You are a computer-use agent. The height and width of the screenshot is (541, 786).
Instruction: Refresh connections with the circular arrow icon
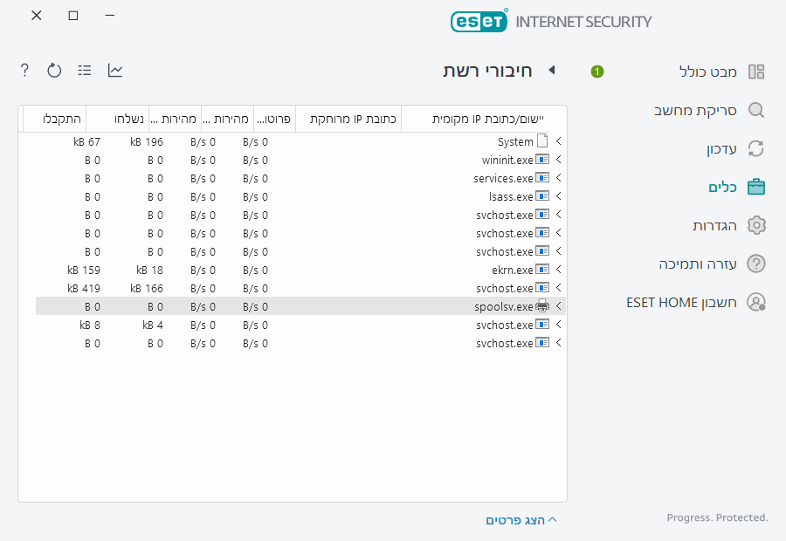(54, 70)
